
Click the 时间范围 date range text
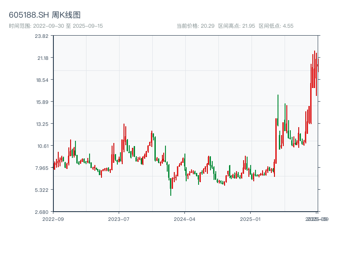[56, 26]
